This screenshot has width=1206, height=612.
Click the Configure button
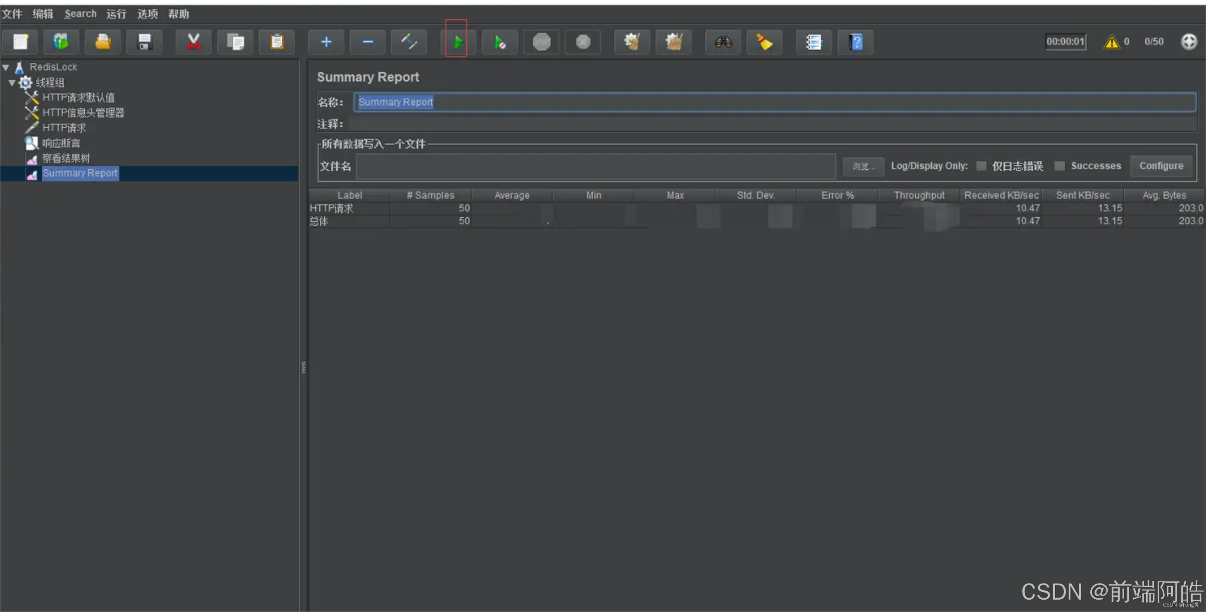(1161, 166)
